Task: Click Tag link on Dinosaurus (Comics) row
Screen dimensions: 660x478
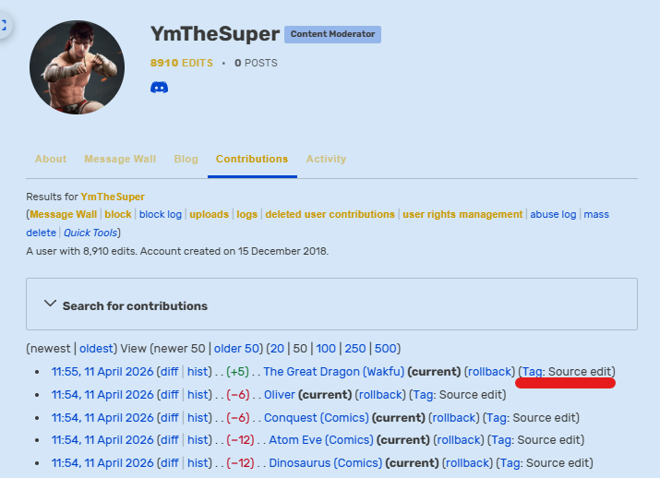Action: click(x=510, y=463)
